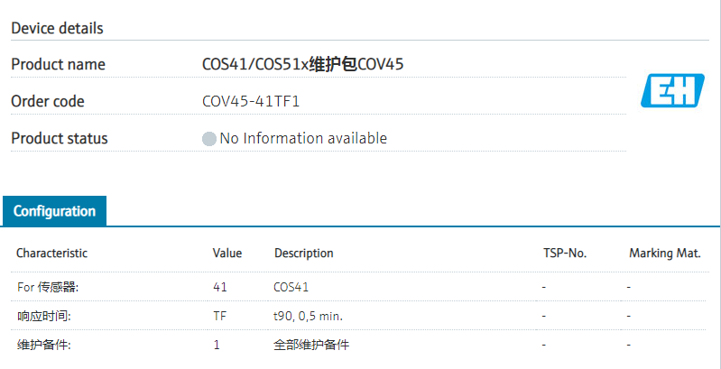Screen dimensions: 721x369
Task: Select the 响应时间 characteristic row
Action: click(44, 316)
